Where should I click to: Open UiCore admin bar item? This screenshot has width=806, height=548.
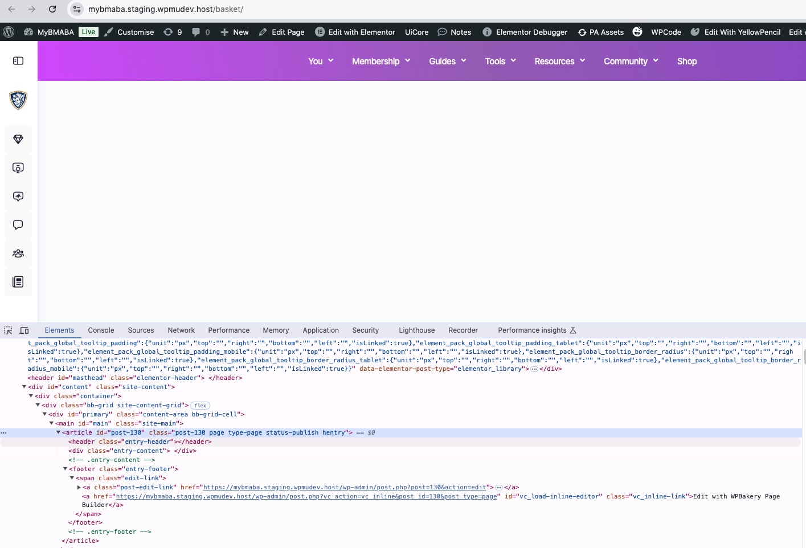(x=416, y=32)
